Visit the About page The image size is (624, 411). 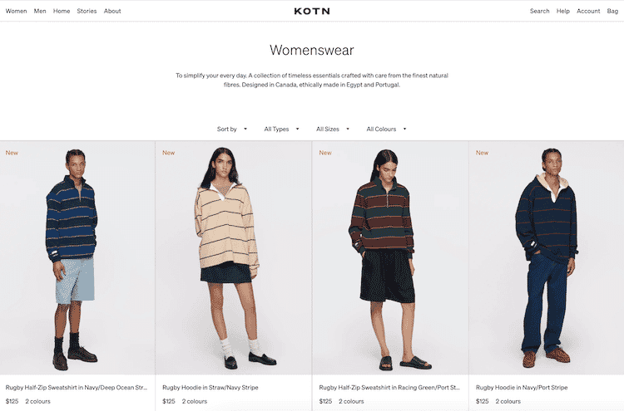[x=112, y=11]
